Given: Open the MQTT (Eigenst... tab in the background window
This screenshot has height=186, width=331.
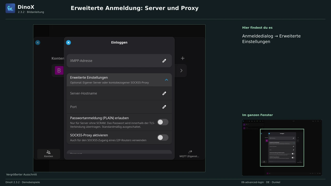Looking at the screenshot, I should click(189, 154).
